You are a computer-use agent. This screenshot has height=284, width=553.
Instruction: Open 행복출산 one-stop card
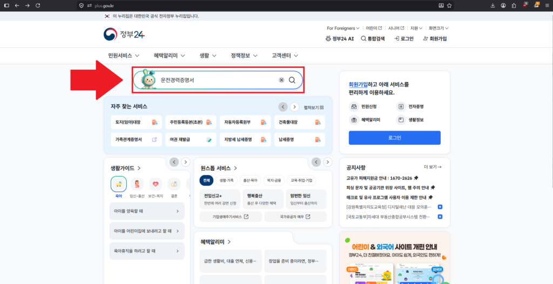click(x=263, y=199)
